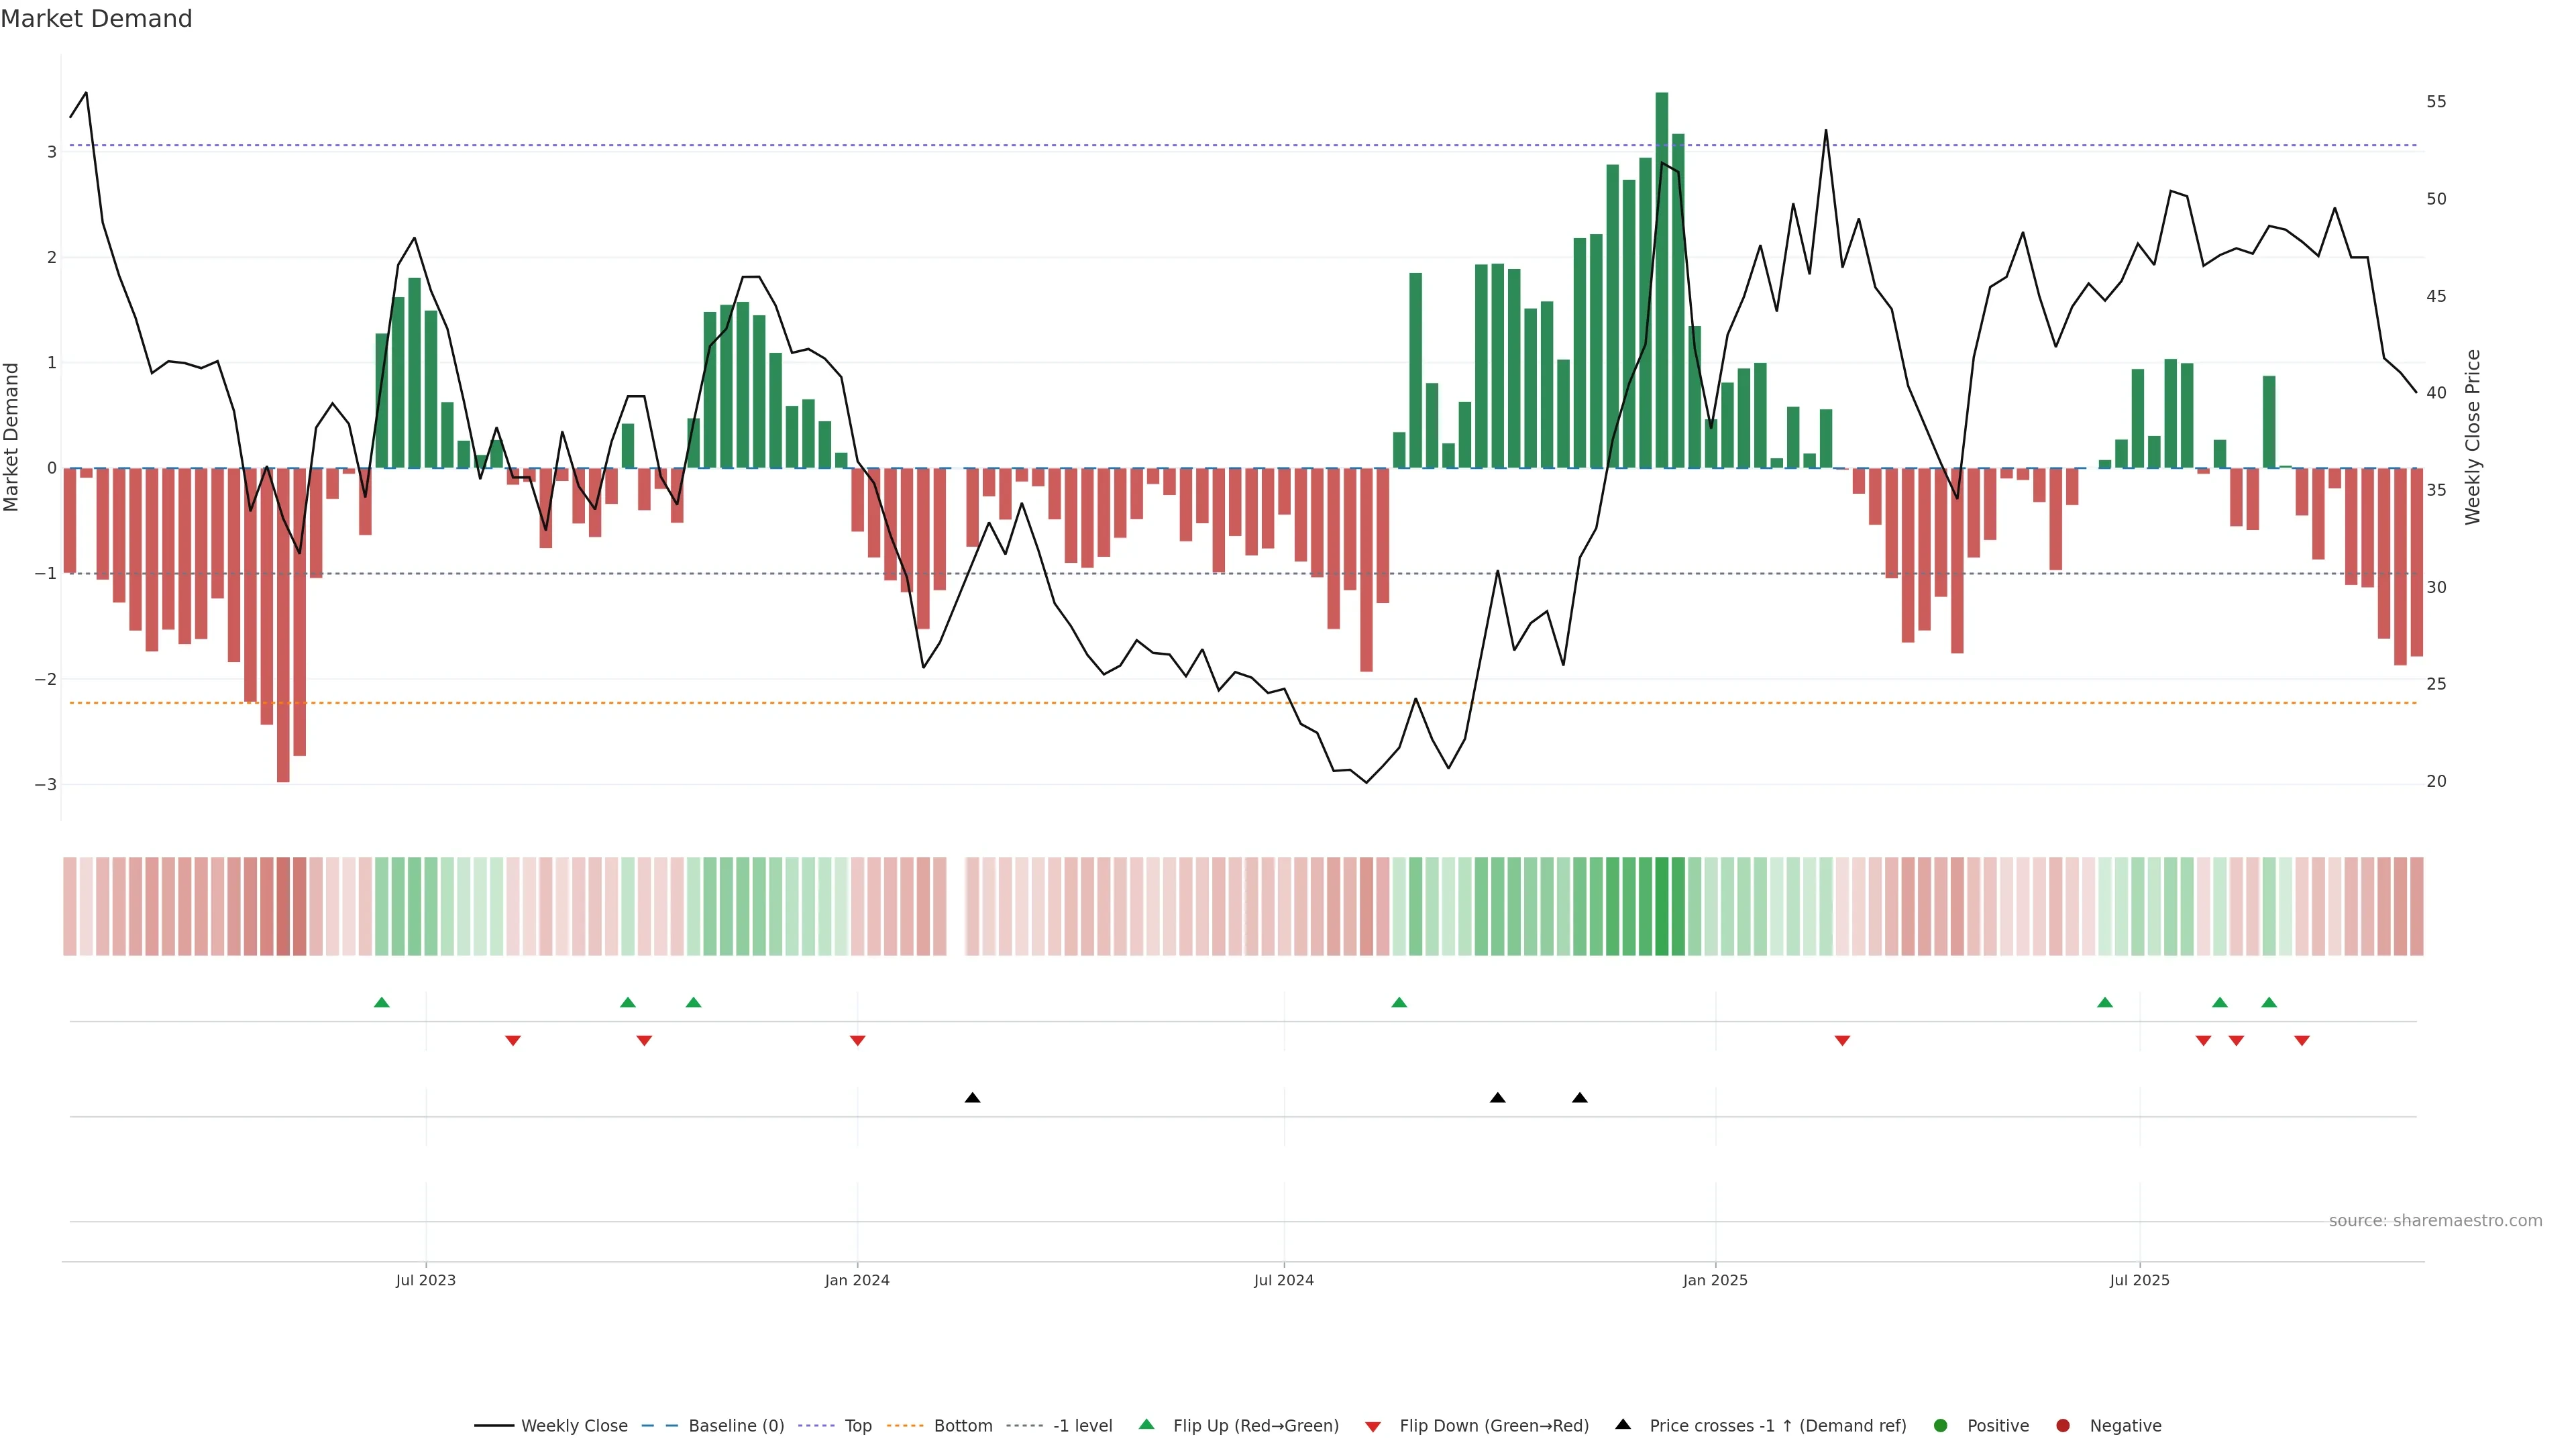The image size is (2576, 1449).
Task: Click the lone Flip Up marker near August 2024
Action: tap(1399, 1002)
